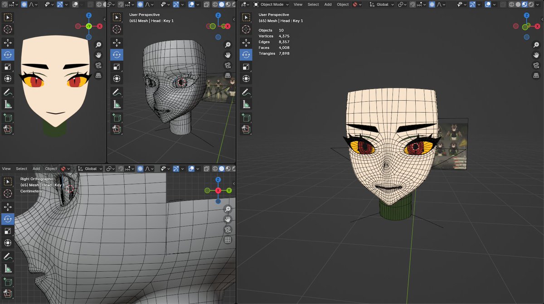Toggle proportional editing in the main viewport header

point(432,5)
